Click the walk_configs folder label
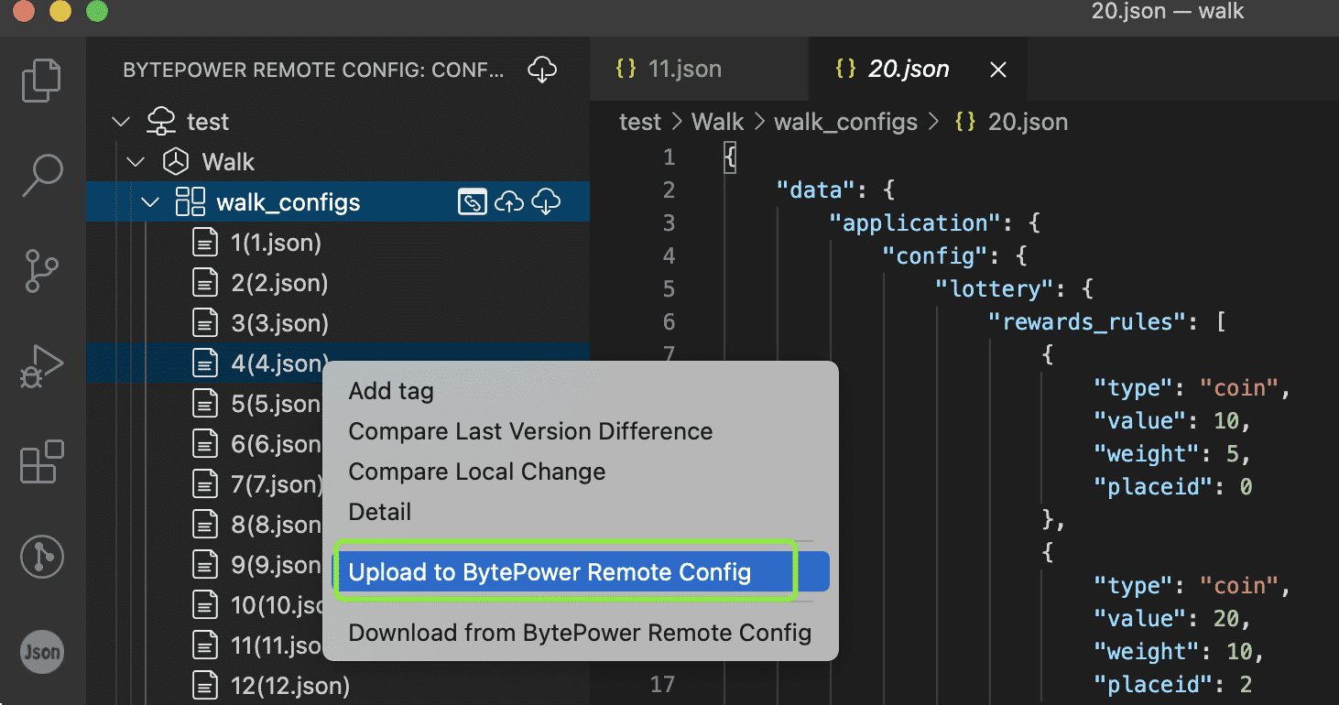The width and height of the screenshot is (1339, 705). [x=288, y=202]
